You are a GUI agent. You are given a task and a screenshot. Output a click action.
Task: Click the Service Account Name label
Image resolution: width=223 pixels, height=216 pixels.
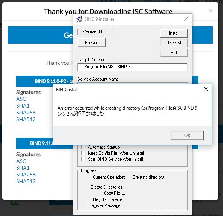pyautogui.click(x=98, y=79)
